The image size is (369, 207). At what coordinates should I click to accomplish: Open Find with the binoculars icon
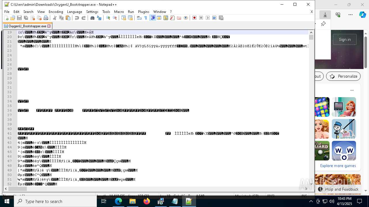click(x=93, y=18)
